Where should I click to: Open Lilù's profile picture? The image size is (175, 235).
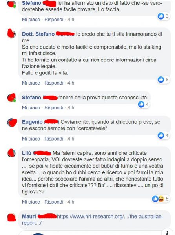(11, 153)
